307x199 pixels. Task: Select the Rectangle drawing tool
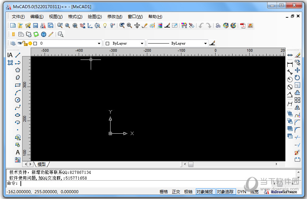(x=18, y=85)
